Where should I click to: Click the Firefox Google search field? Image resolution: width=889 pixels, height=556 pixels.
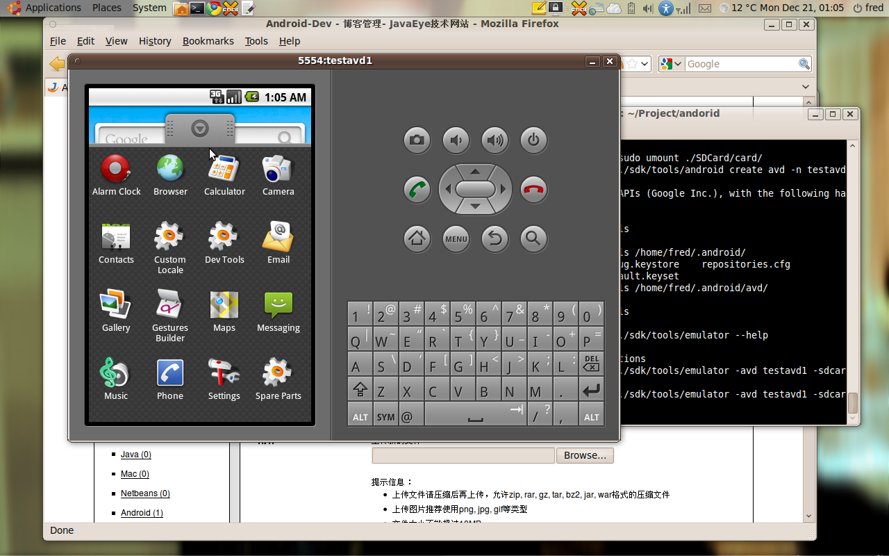(741, 64)
